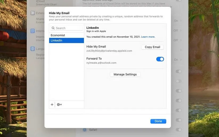Toggle the Safari iCloud switch
This screenshot has width=219, height=137.
click(x=179, y=130)
